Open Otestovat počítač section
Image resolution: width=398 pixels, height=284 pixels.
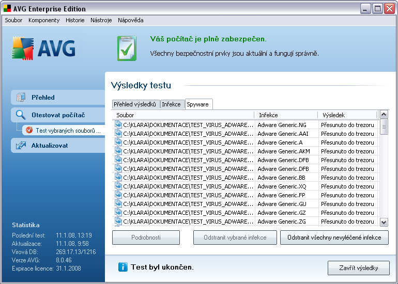(x=58, y=115)
